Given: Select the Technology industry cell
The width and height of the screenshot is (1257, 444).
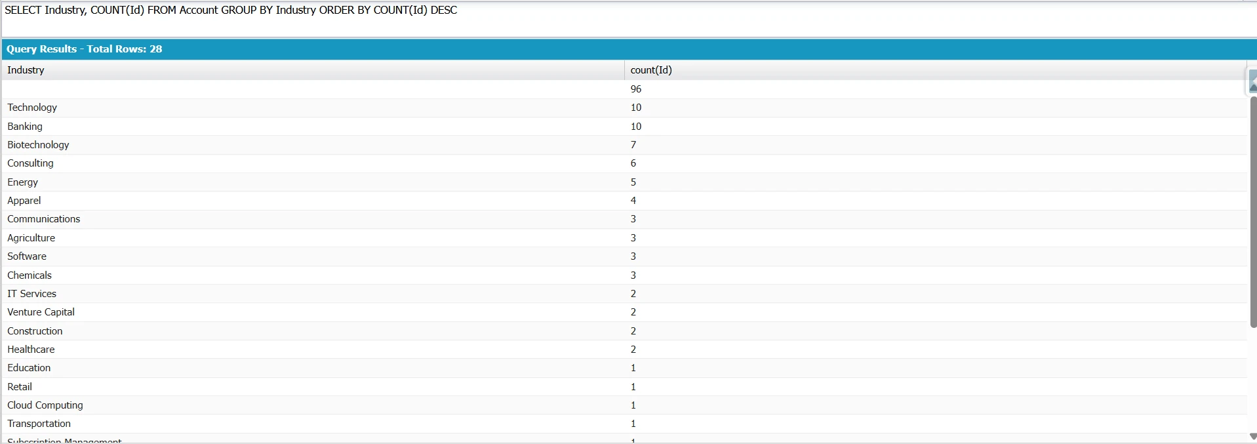Looking at the screenshot, I should 313,108.
